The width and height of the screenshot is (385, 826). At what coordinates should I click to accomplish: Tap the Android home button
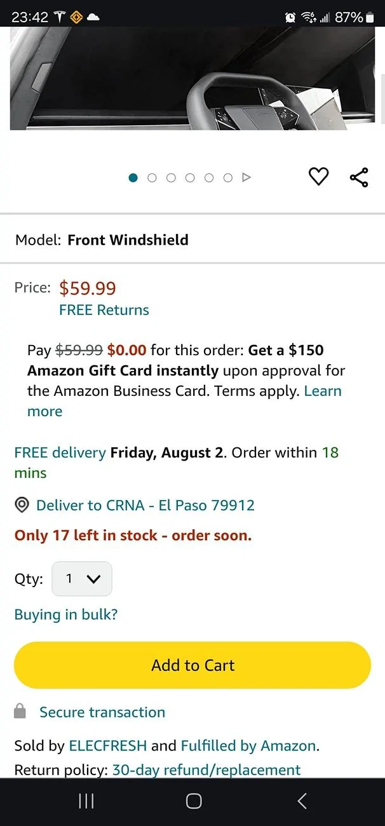[192, 801]
